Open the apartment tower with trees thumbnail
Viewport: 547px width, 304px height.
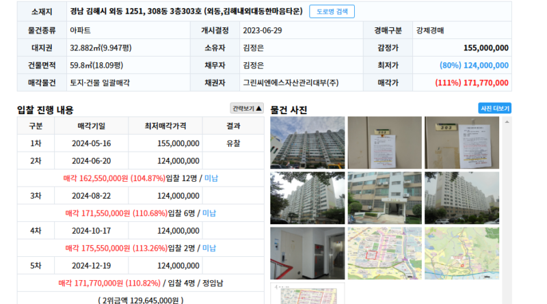click(x=307, y=197)
